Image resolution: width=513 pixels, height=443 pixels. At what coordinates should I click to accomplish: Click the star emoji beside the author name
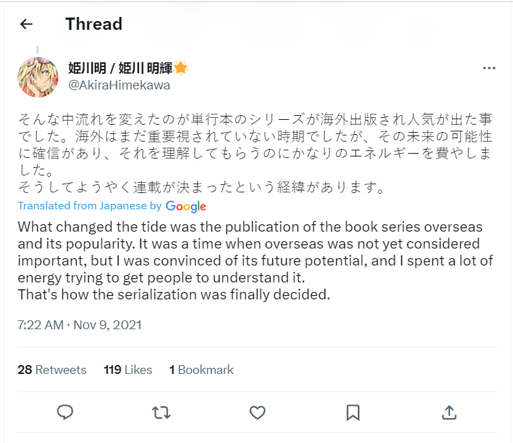pos(181,68)
